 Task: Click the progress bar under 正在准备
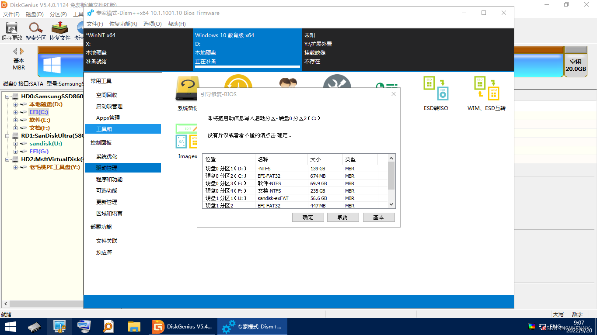click(248, 67)
